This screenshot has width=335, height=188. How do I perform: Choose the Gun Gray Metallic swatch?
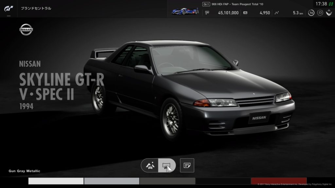coord(167,181)
